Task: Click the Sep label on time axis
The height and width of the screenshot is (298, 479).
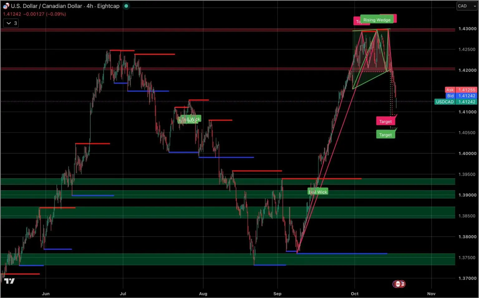Action: [277, 294]
